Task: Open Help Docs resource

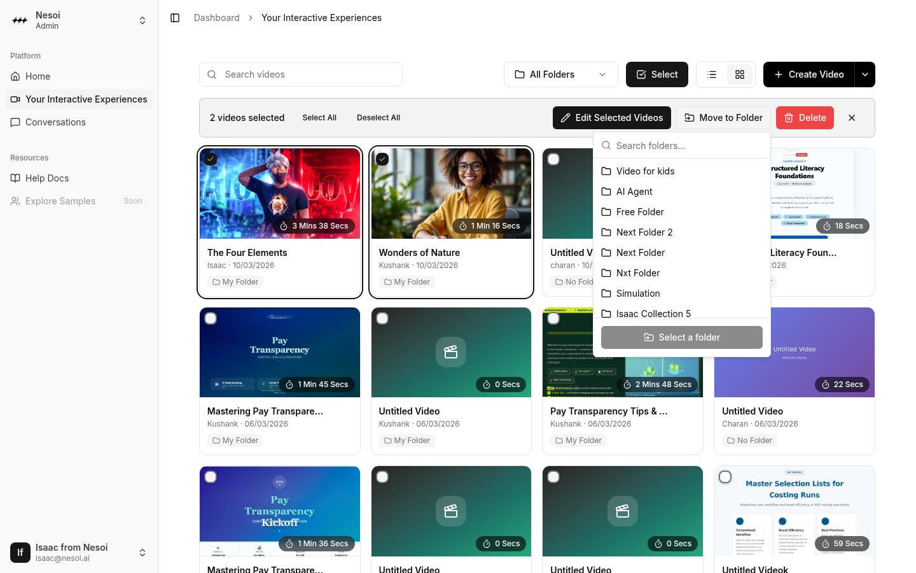Action: 47,178
